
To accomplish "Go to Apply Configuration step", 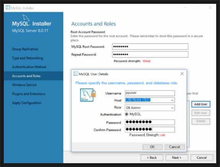I will click(x=27, y=103).
